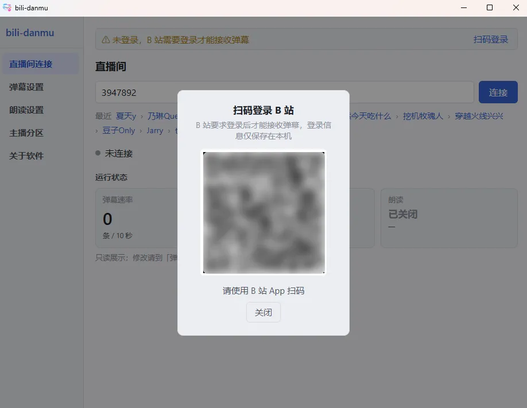Click the blurred QR code image

tap(263, 212)
